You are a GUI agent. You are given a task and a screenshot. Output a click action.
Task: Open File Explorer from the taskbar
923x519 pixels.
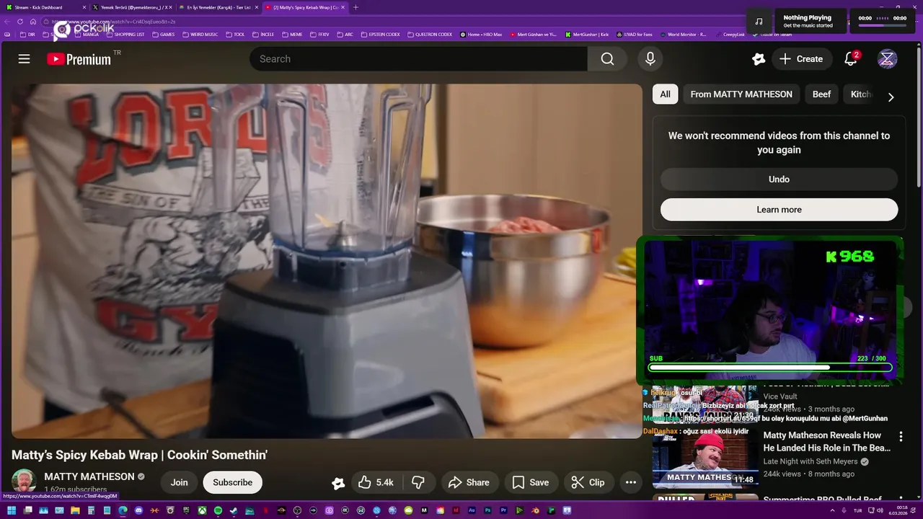(x=75, y=510)
